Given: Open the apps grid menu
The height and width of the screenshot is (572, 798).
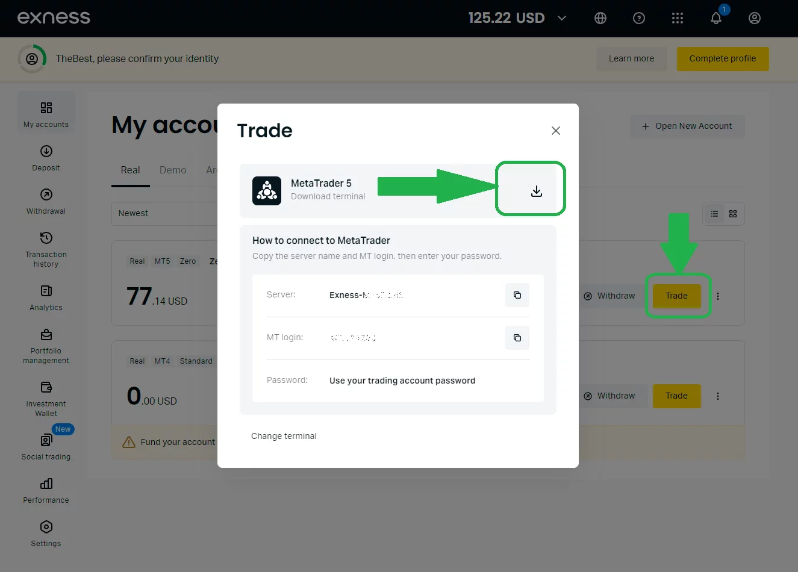Looking at the screenshot, I should pyautogui.click(x=678, y=18).
